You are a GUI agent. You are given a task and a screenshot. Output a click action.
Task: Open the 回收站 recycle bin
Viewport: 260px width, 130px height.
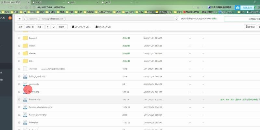tap(250, 27)
